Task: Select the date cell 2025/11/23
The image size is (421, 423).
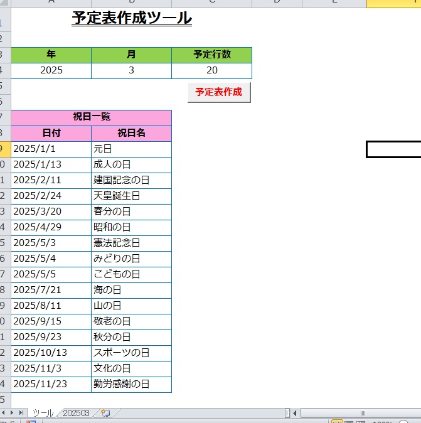Action: 51,384
